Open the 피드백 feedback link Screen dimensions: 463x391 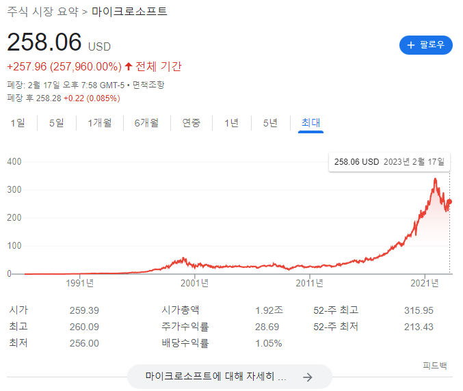[435, 366]
